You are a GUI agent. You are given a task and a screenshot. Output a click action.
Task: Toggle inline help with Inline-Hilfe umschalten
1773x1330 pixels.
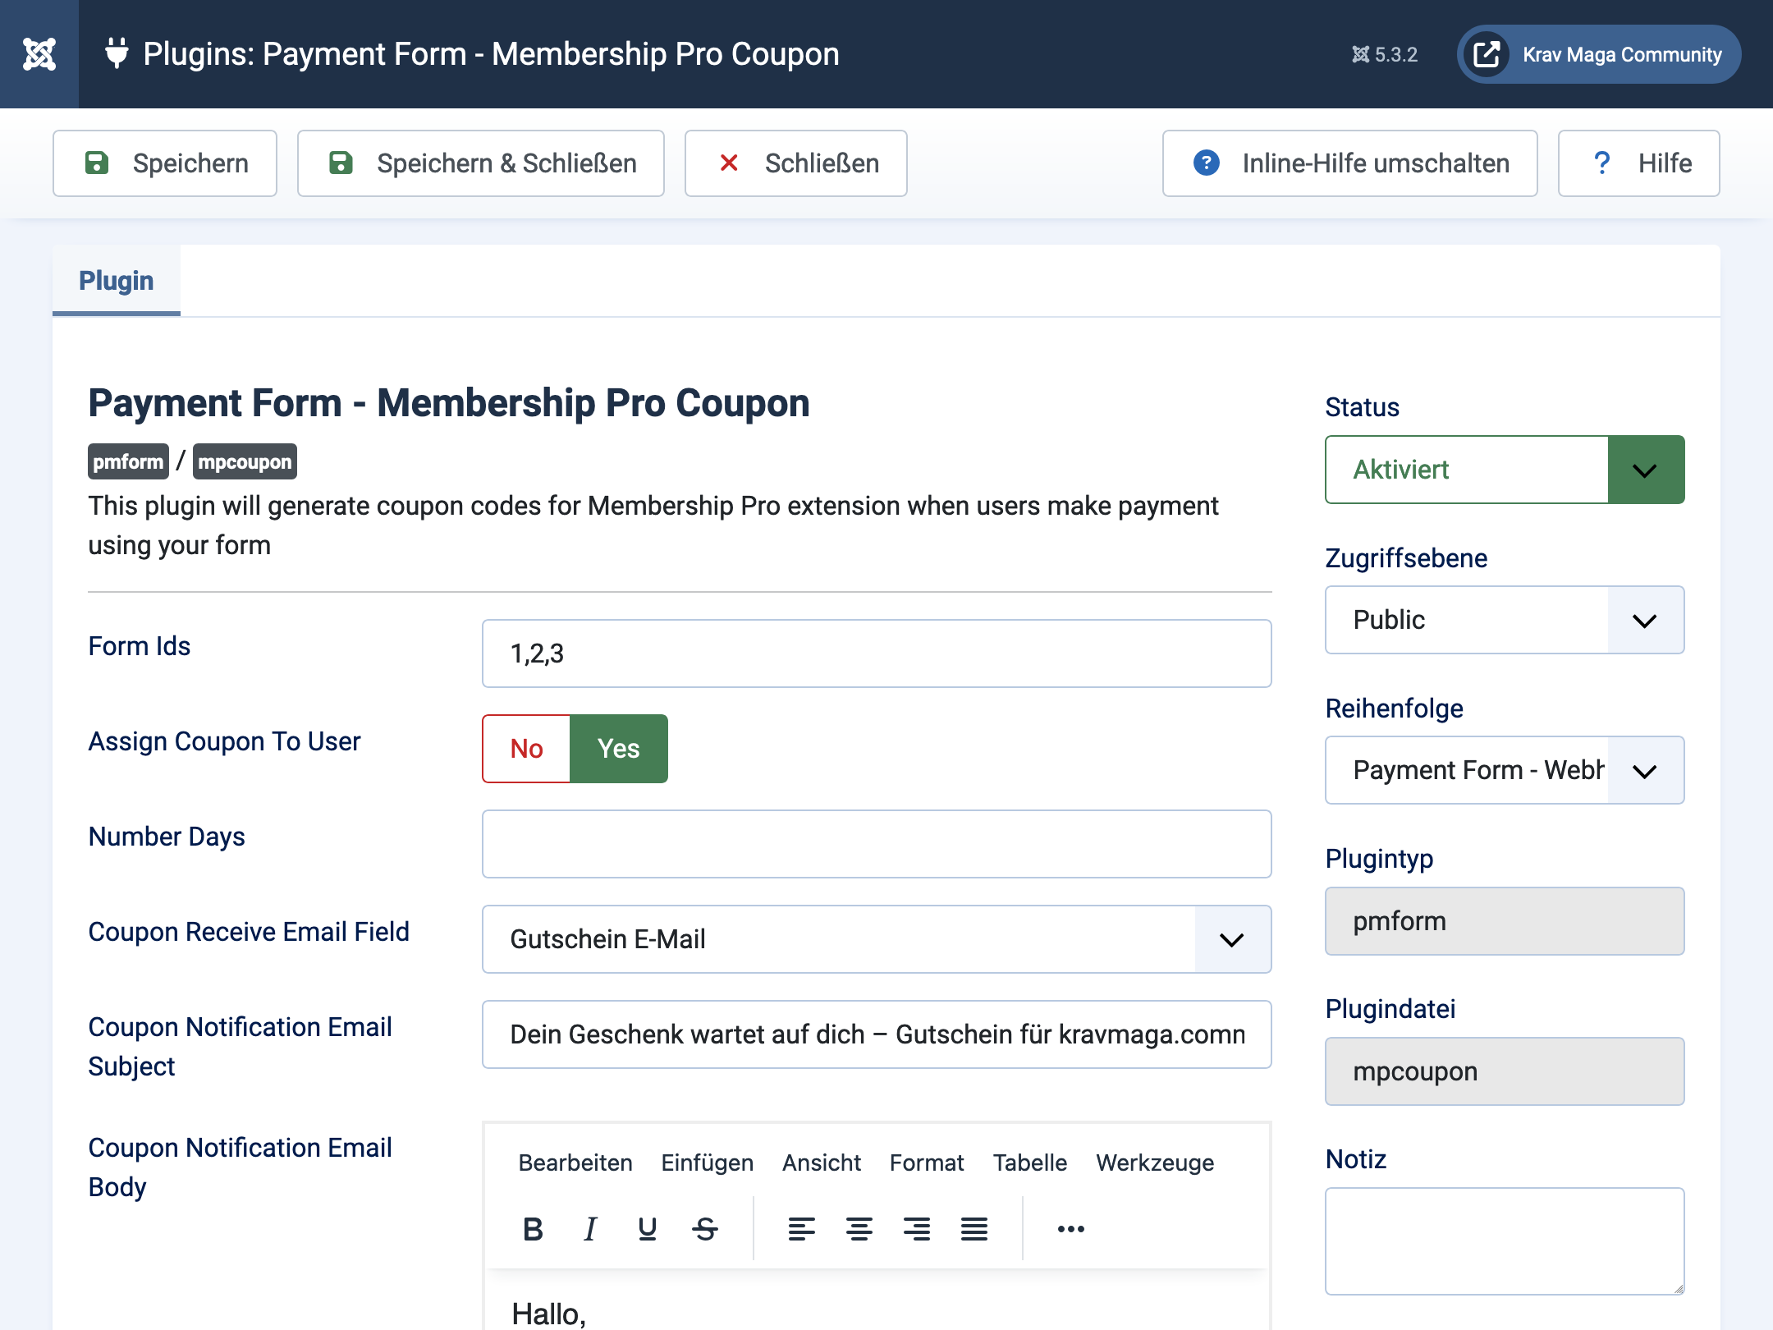(1350, 163)
